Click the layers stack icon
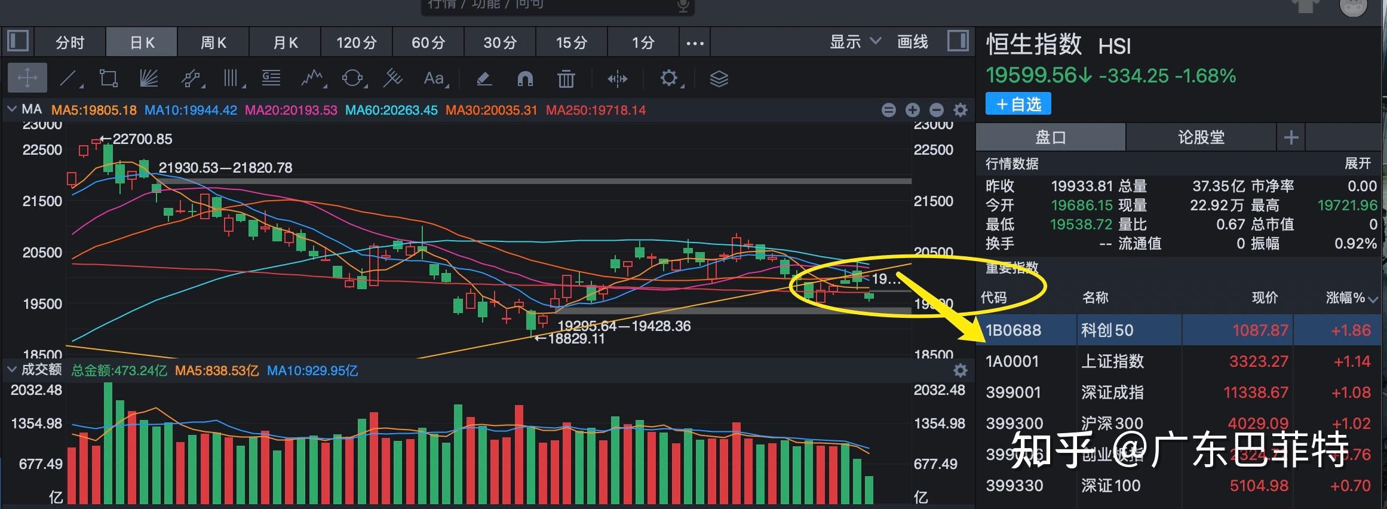Screen dimensions: 1387x509 point(719,78)
